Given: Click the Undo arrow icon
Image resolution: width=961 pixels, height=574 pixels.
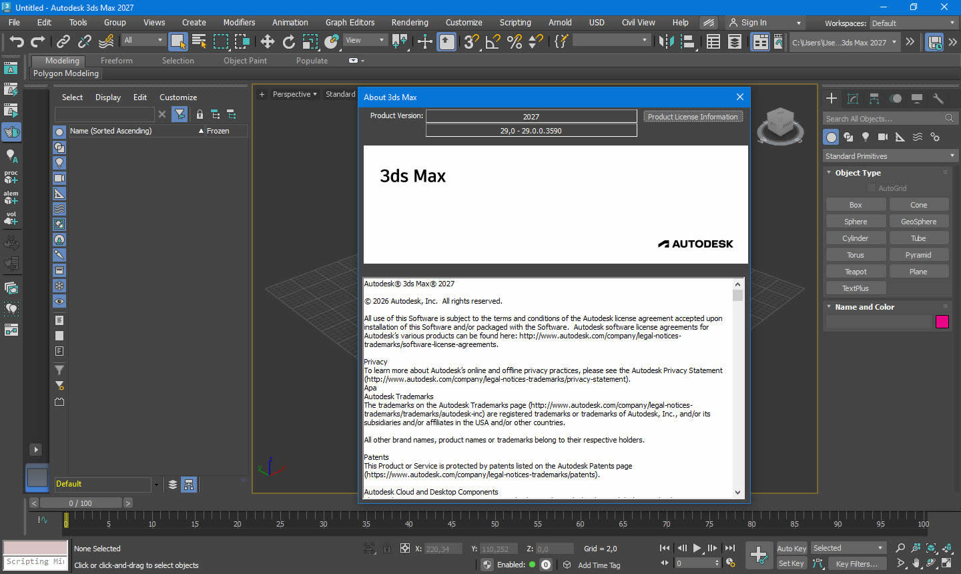Looking at the screenshot, I should [16, 42].
